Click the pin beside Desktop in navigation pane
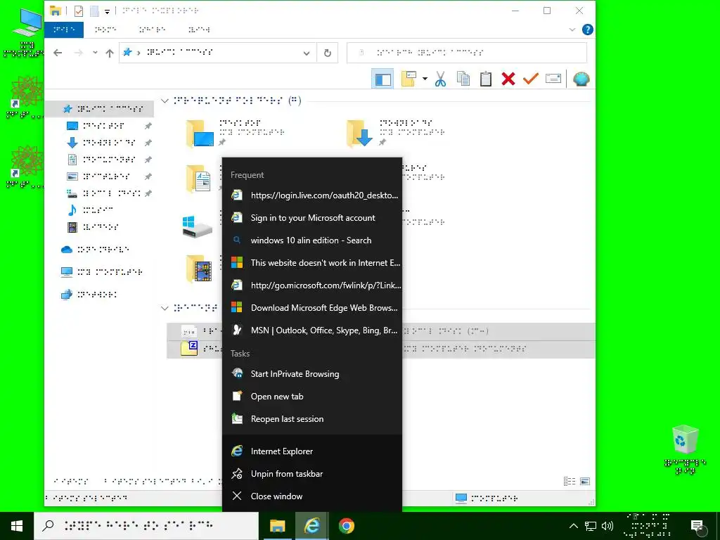720x540 pixels. [x=148, y=126]
